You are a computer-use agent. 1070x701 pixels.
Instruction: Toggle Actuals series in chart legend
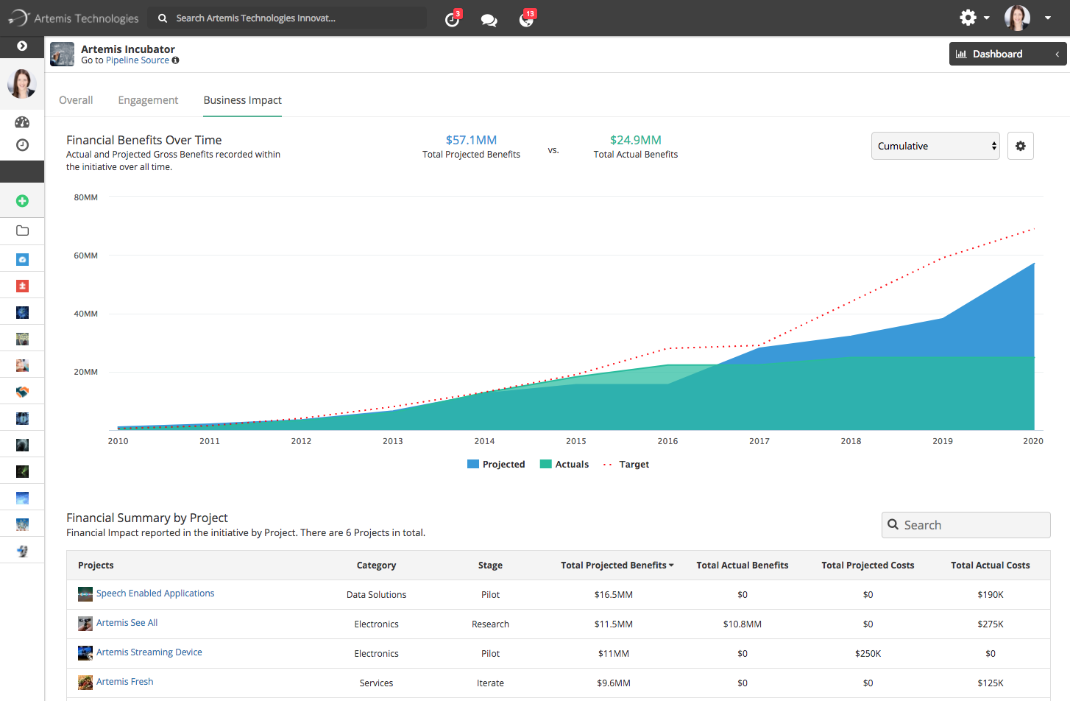(x=564, y=465)
